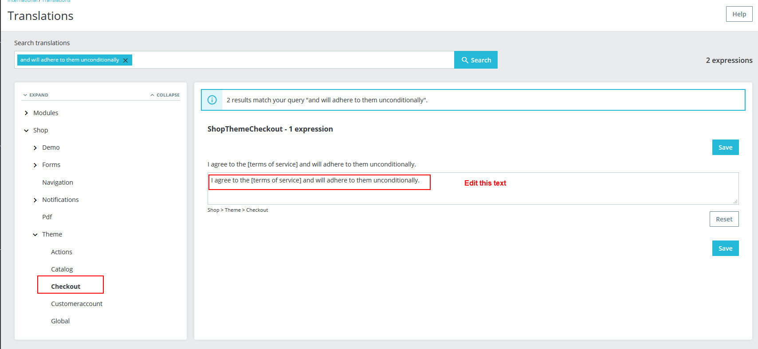Click the Search button
758x349 pixels.
pos(476,60)
